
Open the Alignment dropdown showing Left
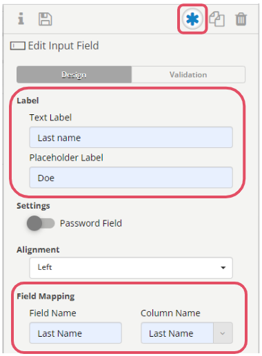[x=131, y=268]
